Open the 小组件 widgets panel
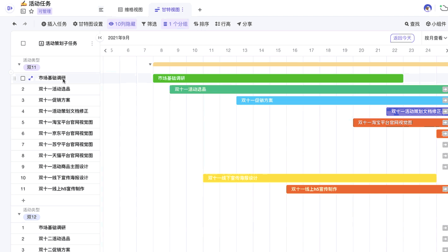The image size is (448, 252). (436, 24)
